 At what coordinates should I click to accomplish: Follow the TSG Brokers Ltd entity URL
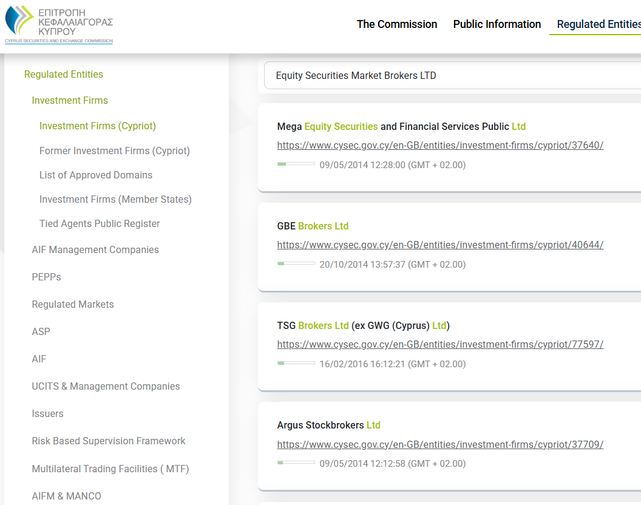[440, 344]
